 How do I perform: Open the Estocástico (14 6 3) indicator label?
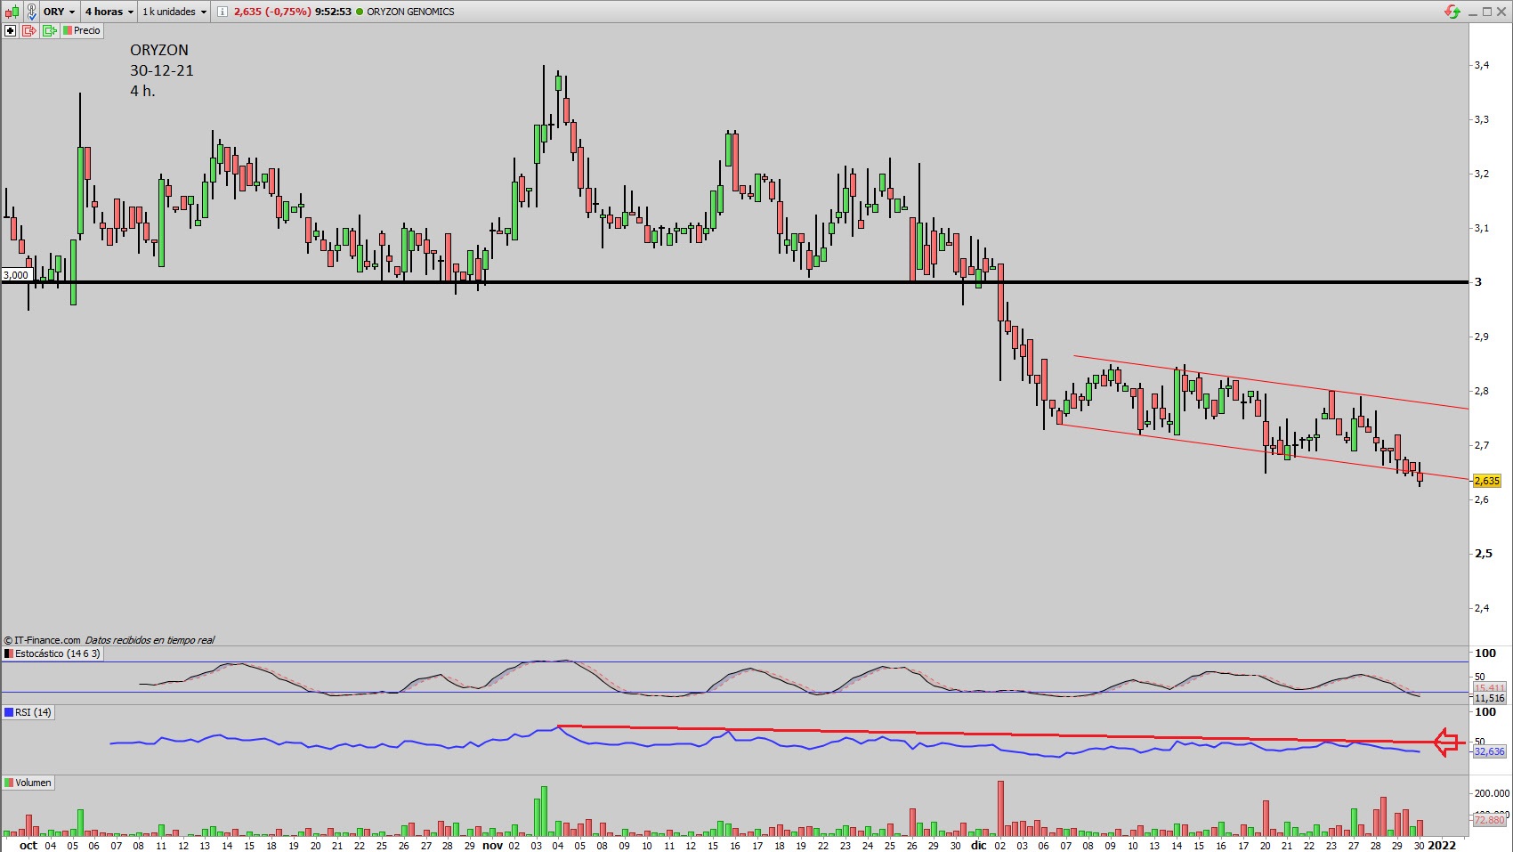pos(53,653)
